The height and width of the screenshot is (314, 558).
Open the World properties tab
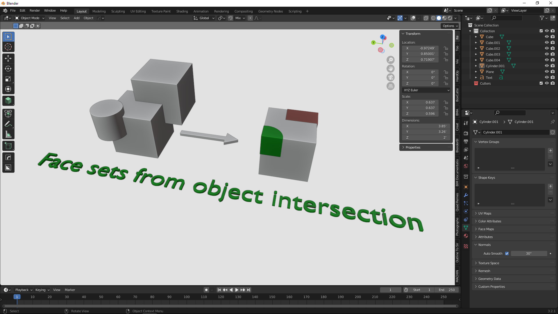tap(466, 166)
